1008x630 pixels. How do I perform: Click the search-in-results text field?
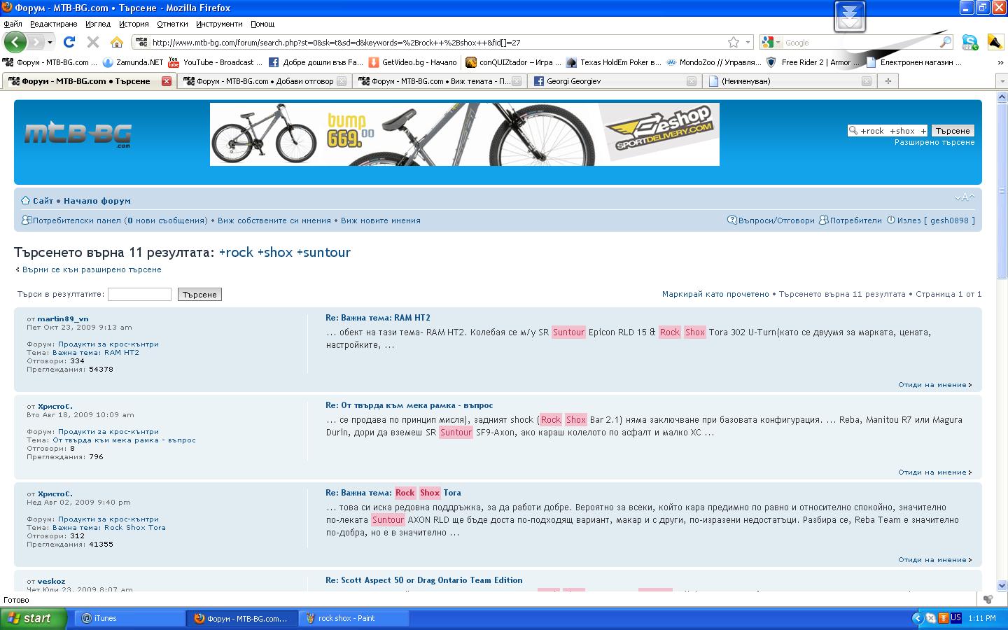[x=139, y=295]
